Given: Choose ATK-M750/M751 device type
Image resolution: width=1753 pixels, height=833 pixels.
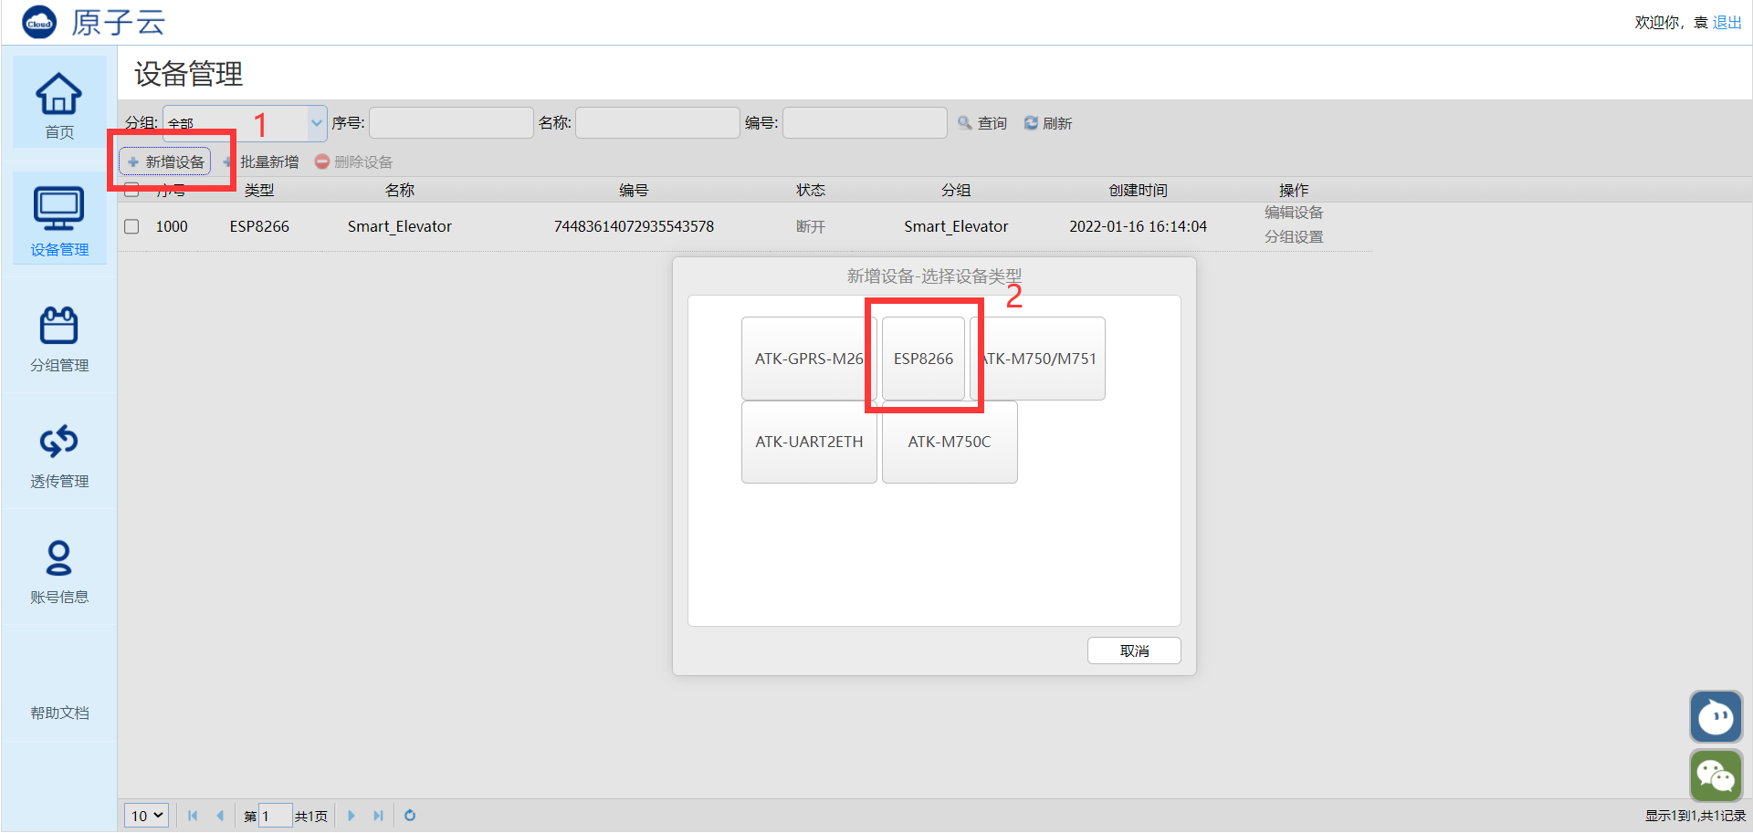Looking at the screenshot, I should (x=1038, y=359).
